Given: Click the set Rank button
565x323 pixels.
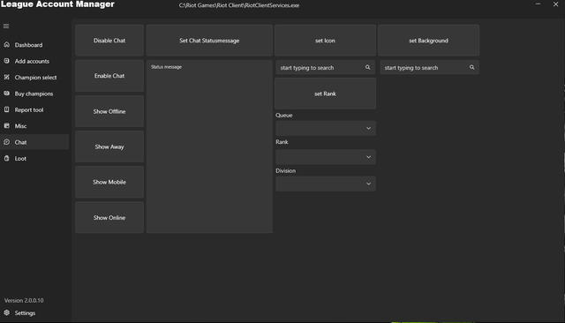Looking at the screenshot, I should pyautogui.click(x=325, y=94).
